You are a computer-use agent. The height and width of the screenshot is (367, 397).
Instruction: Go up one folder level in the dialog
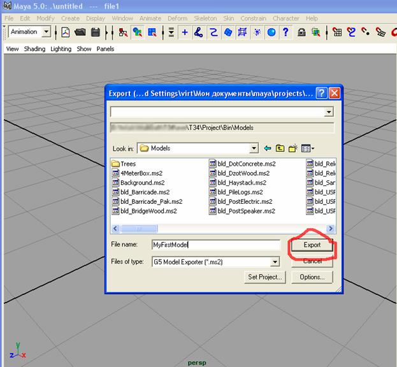click(280, 148)
